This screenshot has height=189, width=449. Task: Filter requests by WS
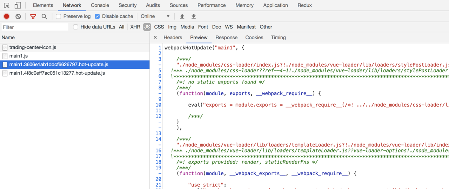(229, 27)
